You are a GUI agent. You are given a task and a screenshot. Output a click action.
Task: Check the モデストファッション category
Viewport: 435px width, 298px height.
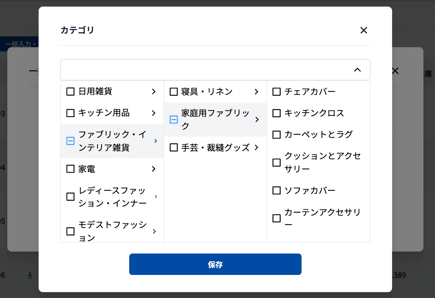click(70, 231)
